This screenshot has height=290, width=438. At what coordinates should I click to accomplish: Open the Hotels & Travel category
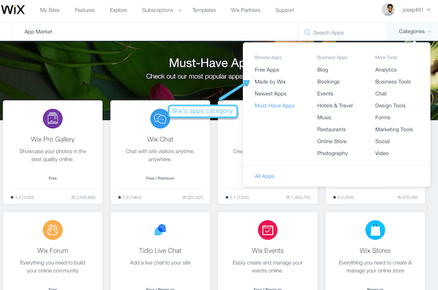pos(335,106)
